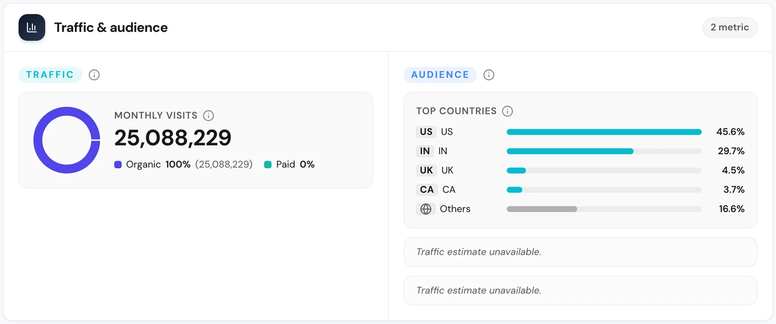
Task: Click the first Traffic estimate unavailable box
Action: click(580, 252)
